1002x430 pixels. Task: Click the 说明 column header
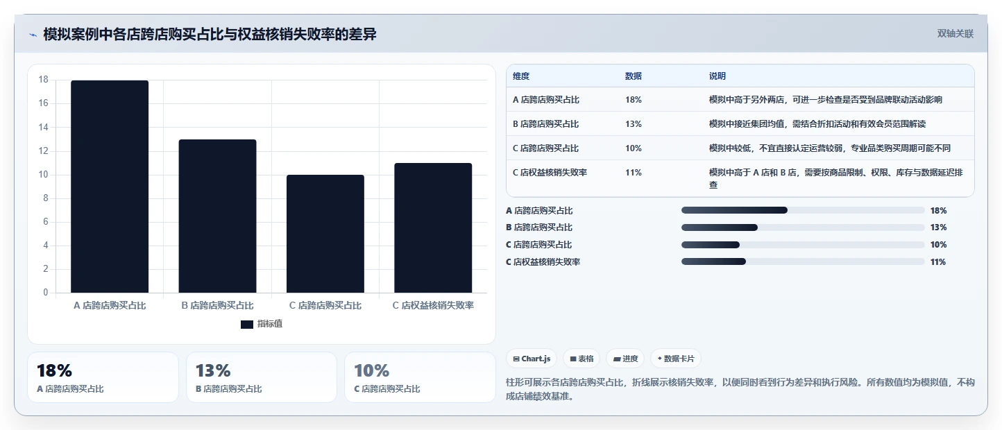[x=717, y=76]
